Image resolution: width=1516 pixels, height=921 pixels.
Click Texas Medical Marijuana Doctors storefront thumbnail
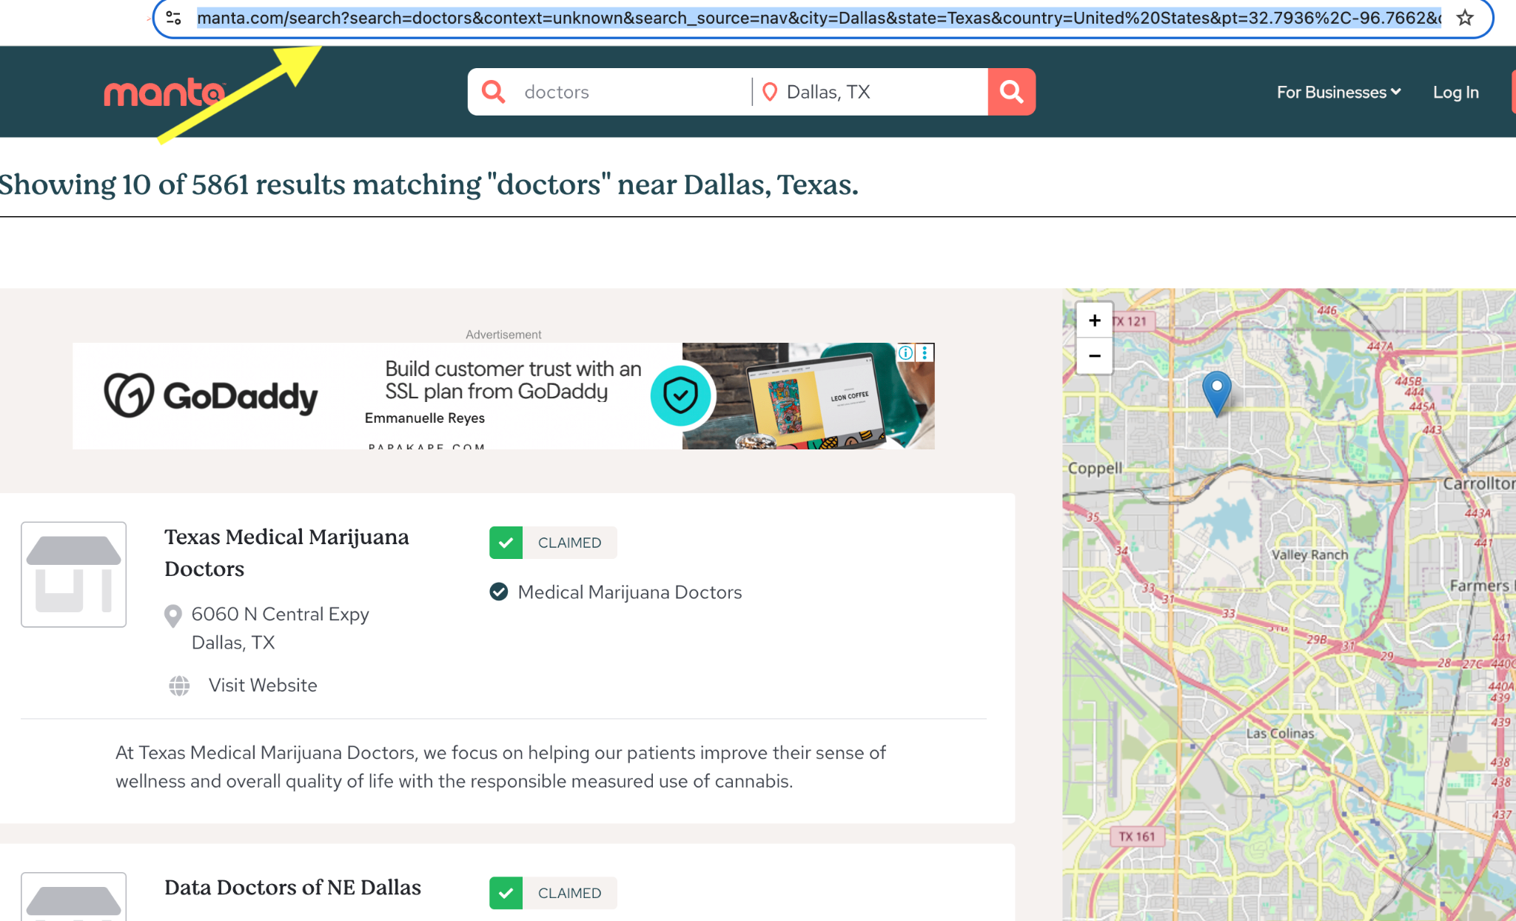(x=74, y=575)
